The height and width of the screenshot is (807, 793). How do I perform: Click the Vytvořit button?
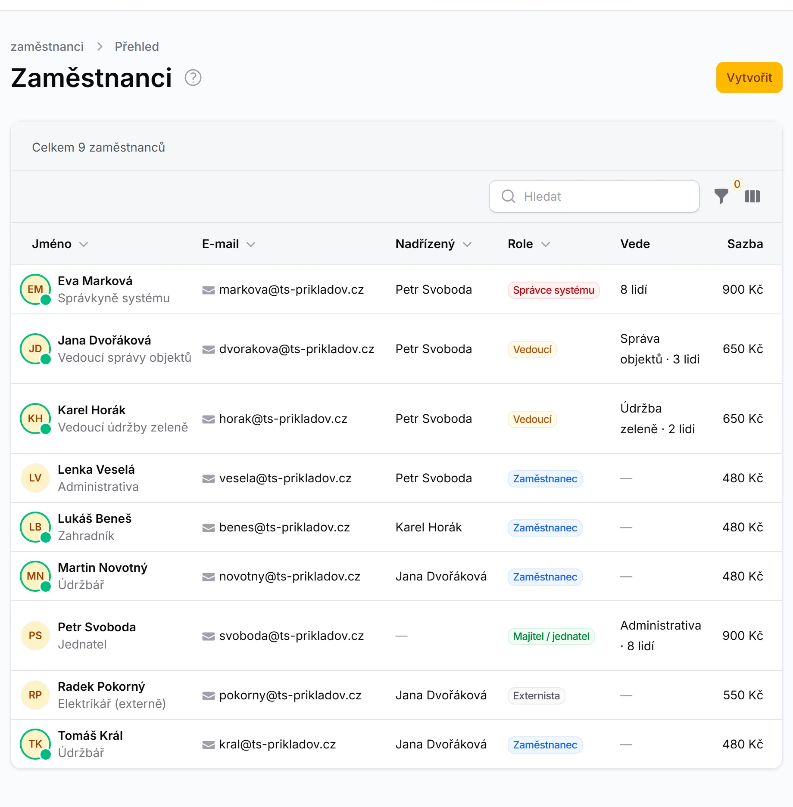[749, 78]
